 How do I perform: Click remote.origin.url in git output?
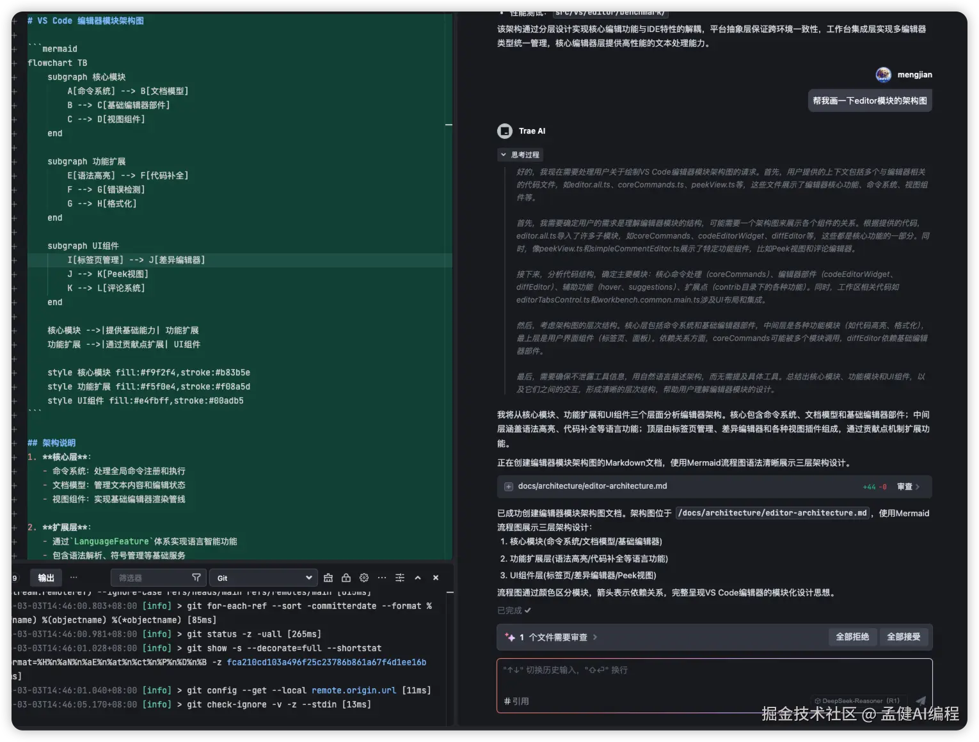point(354,690)
